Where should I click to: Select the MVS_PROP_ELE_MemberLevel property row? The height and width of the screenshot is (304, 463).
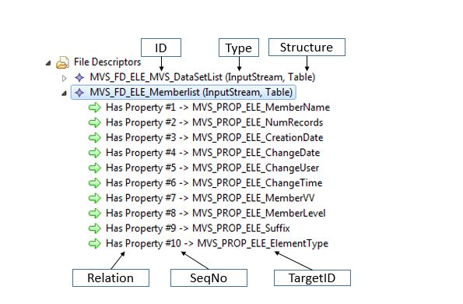pos(216,213)
